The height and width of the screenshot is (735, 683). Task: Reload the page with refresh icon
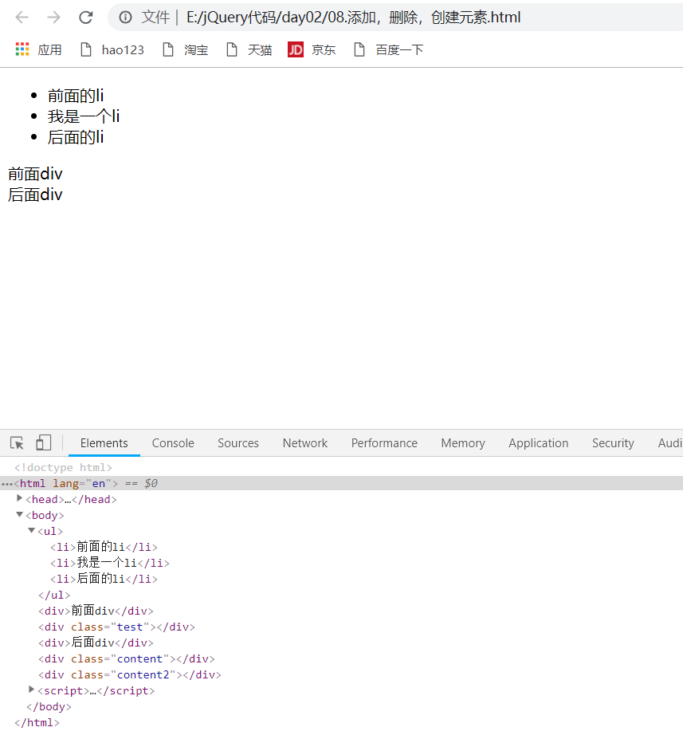(x=86, y=18)
